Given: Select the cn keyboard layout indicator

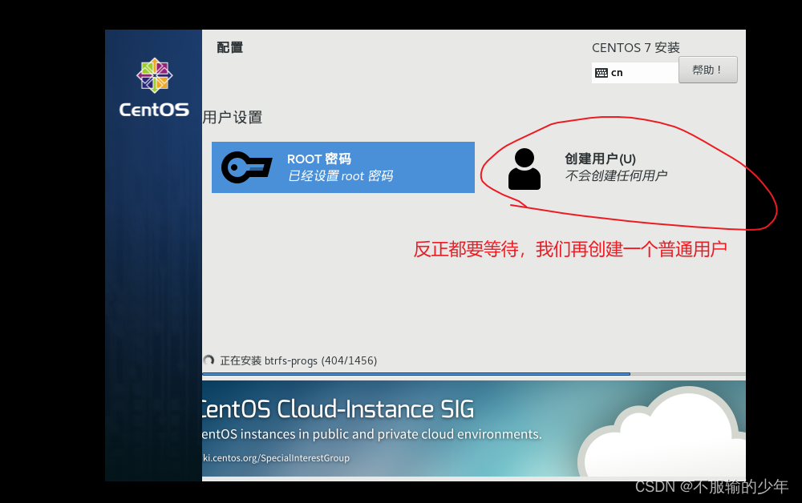Looking at the screenshot, I should coord(634,73).
